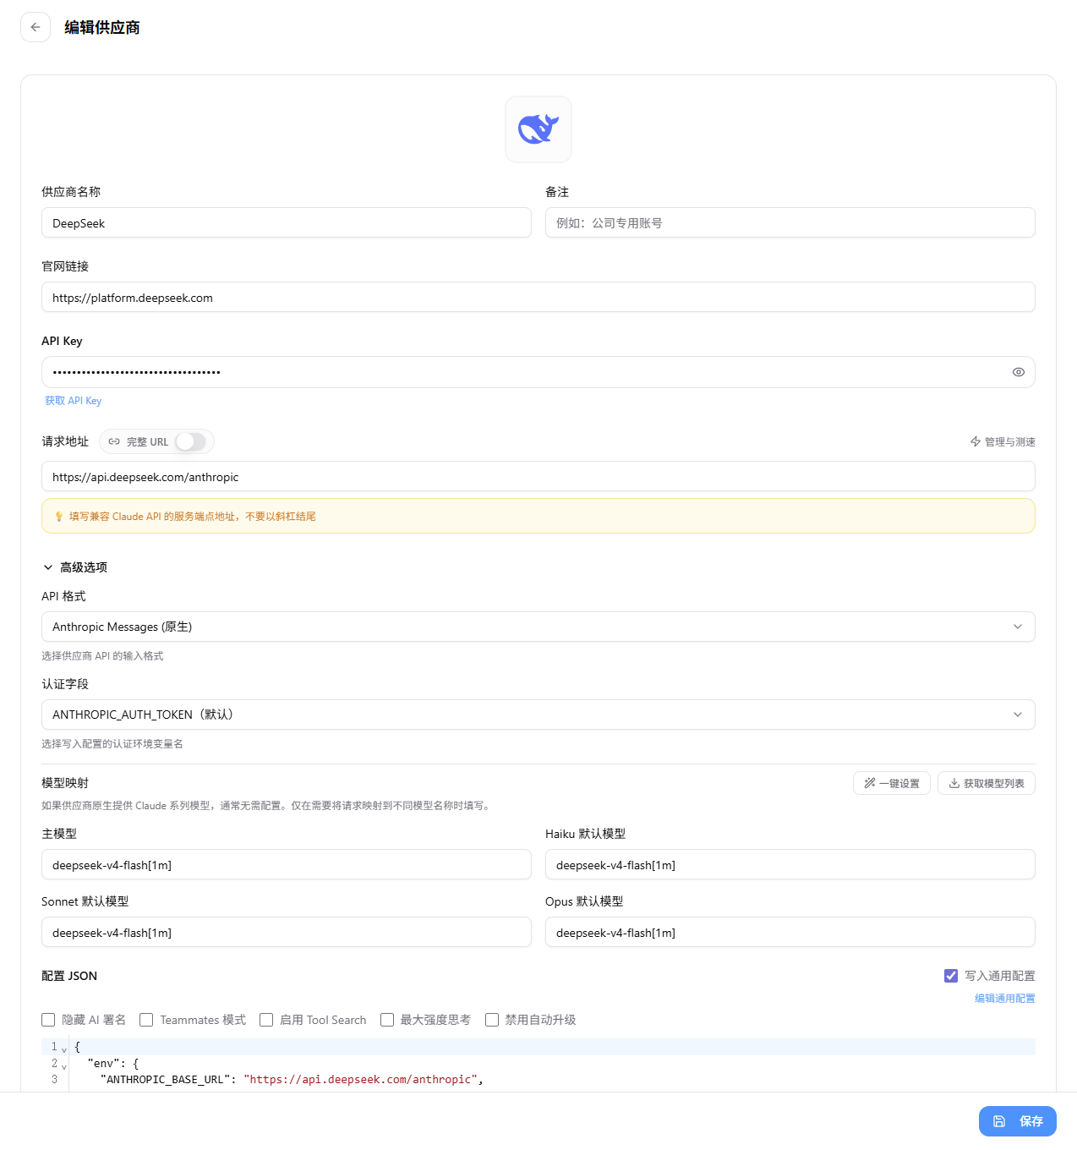Click the 官网链接 input field
Viewport: 1077px width, 1150px height.
[x=538, y=298]
